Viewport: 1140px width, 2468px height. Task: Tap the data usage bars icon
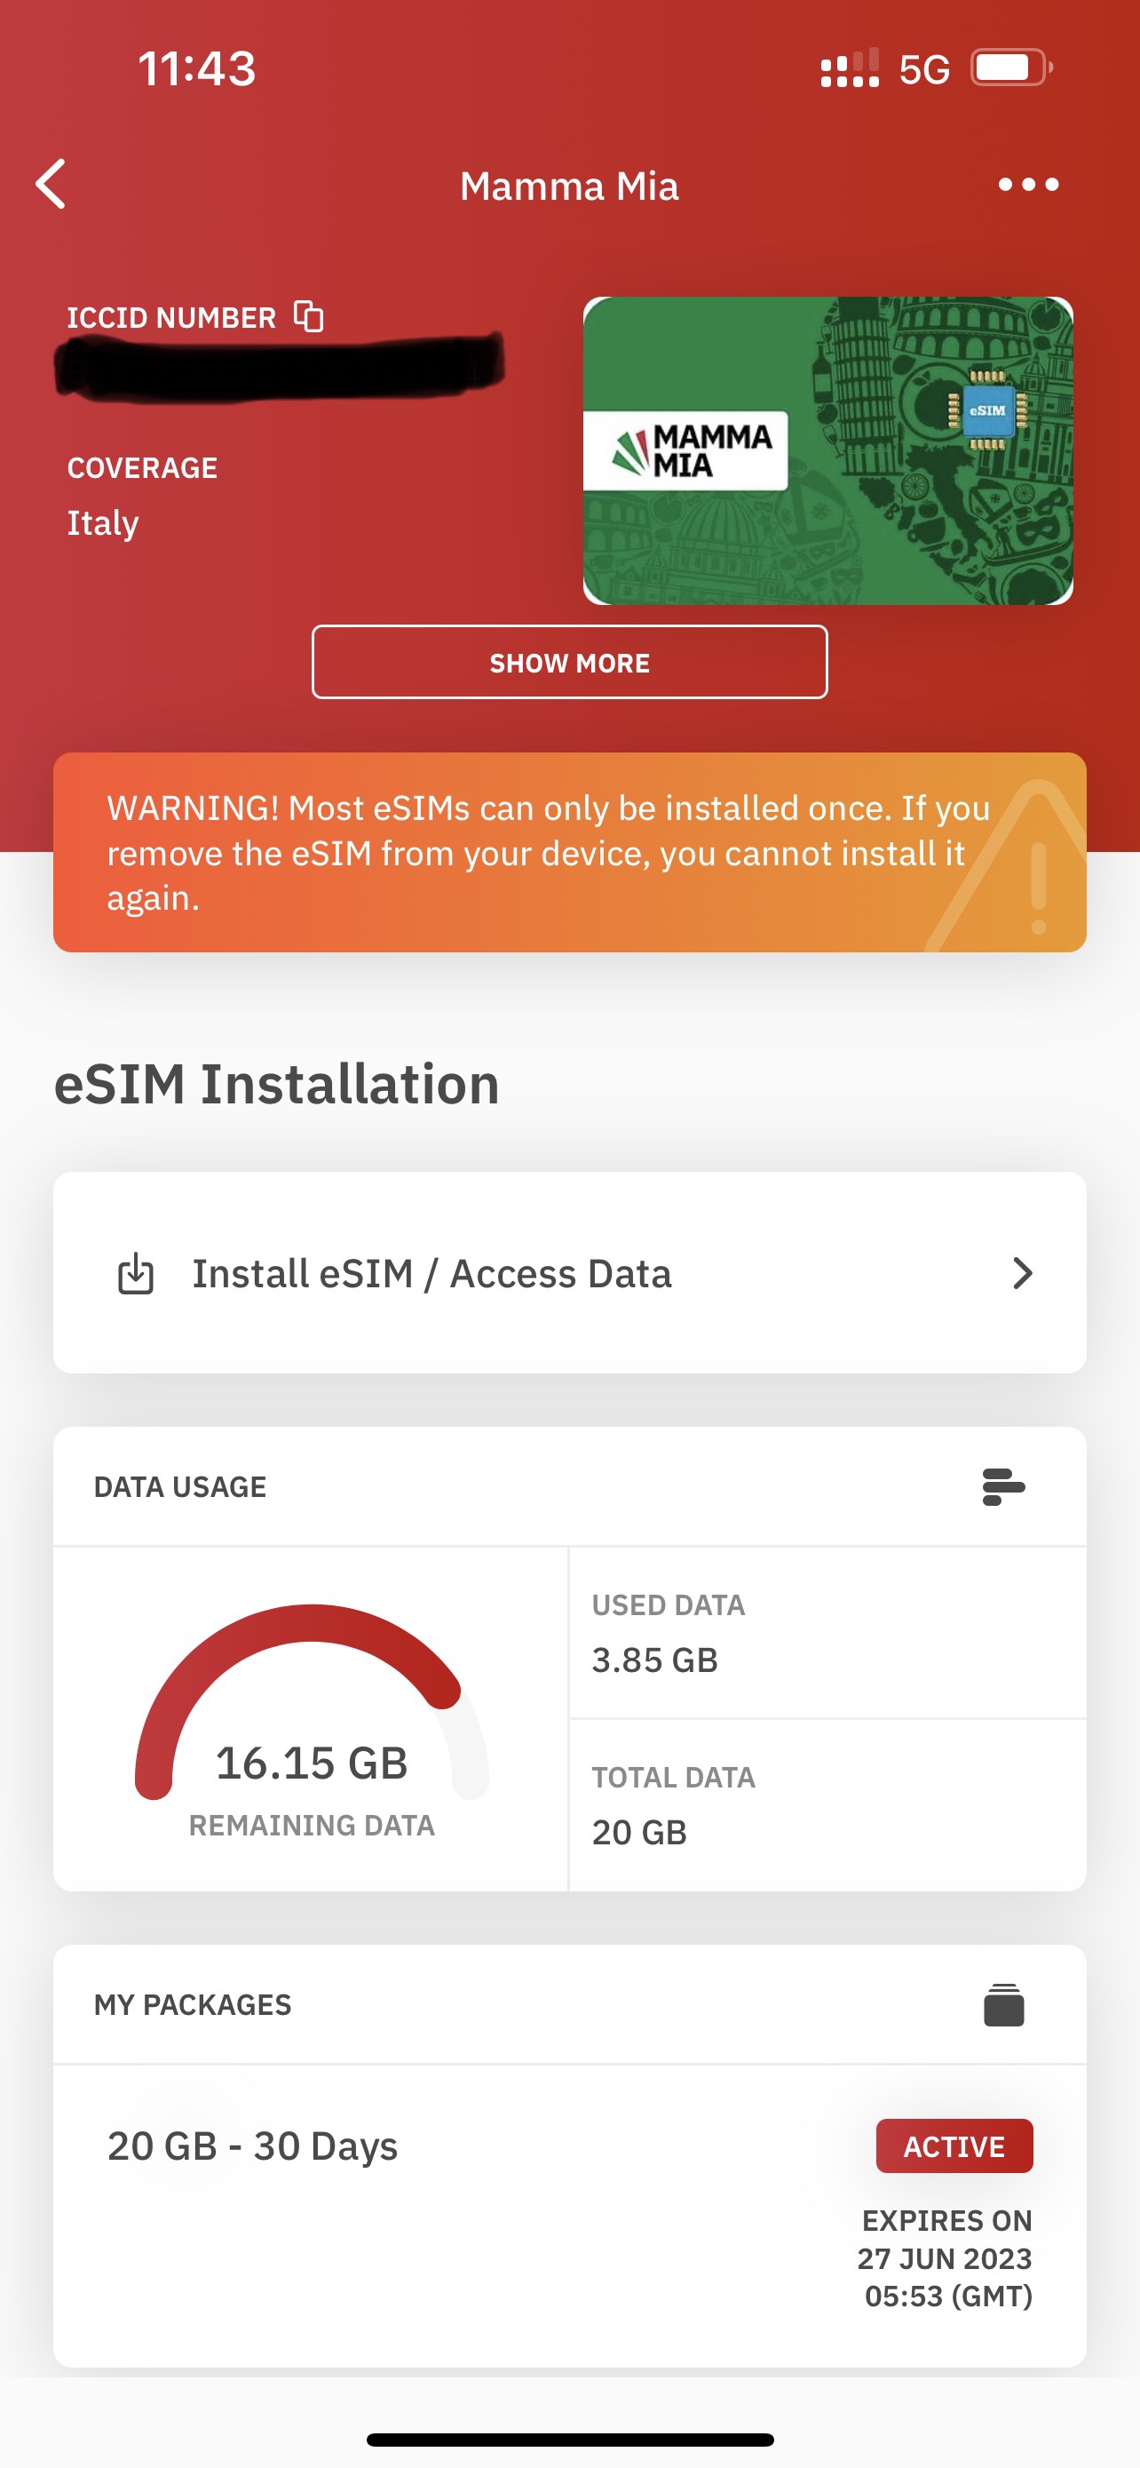click(x=1003, y=1487)
